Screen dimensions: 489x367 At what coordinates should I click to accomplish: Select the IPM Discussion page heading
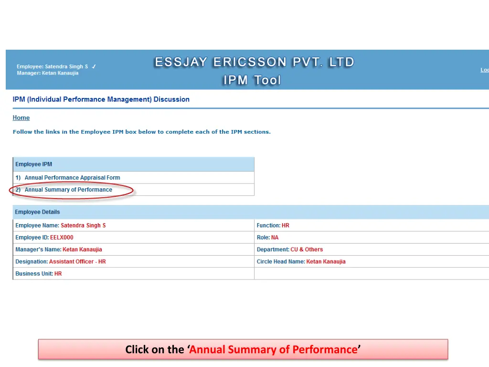(101, 99)
